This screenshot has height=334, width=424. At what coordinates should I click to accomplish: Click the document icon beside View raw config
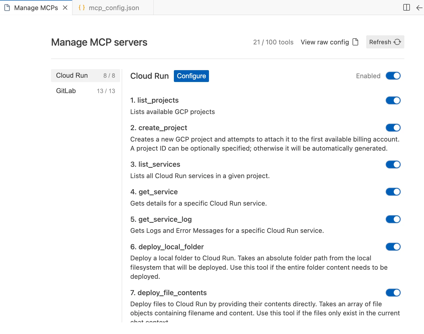click(x=355, y=42)
